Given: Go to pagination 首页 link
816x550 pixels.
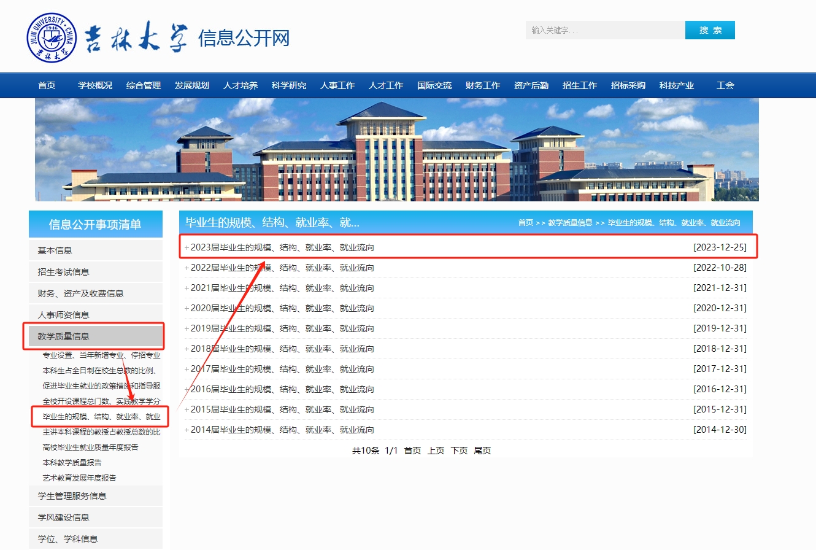Looking at the screenshot, I should click(412, 451).
